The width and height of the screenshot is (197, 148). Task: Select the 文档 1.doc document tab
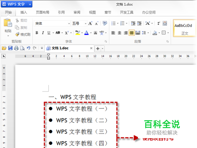coord(69,48)
